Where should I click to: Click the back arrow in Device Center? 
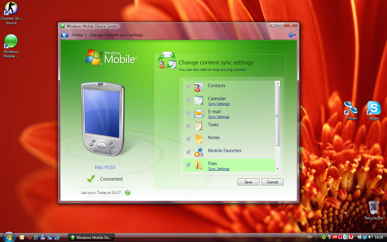click(64, 35)
